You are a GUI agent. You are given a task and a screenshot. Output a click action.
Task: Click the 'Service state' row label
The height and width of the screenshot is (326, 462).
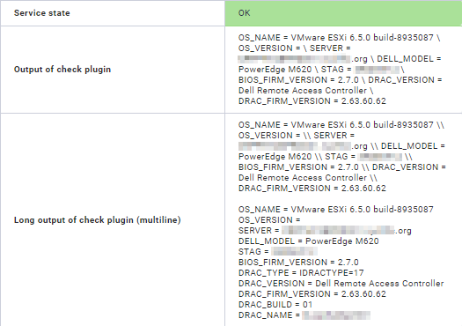pyautogui.click(x=42, y=13)
